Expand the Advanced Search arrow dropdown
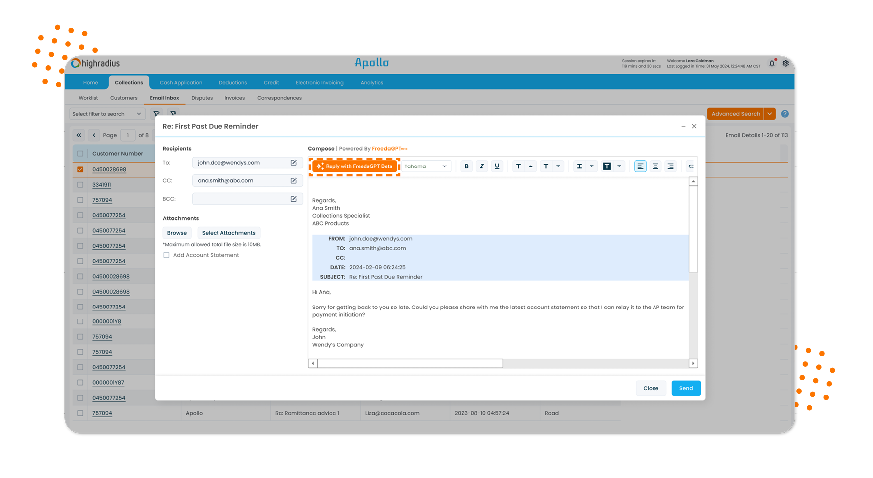 point(770,114)
